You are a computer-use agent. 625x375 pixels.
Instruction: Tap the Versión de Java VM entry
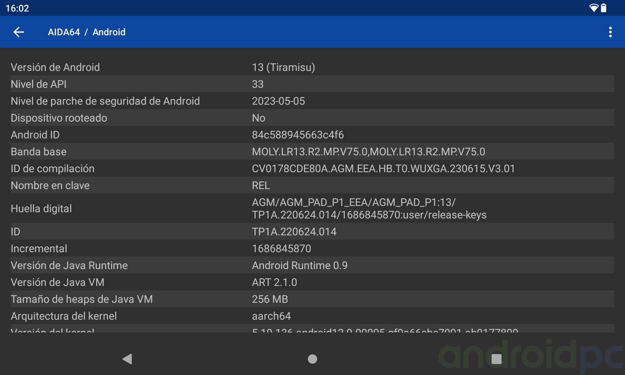click(x=130, y=282)
